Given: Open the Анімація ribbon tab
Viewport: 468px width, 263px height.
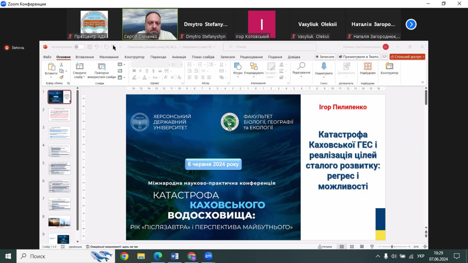Looking at the screenshot, I should (179, 57).
